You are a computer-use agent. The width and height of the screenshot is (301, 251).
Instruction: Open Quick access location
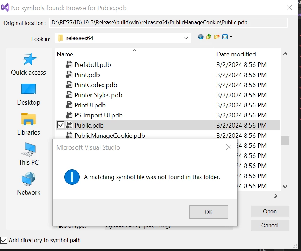[x=29, y=64]
